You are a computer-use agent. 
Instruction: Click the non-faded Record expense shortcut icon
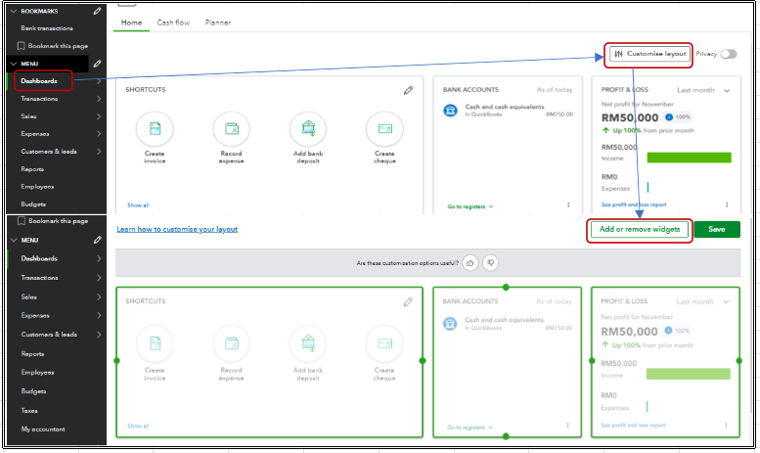(231, 129)
